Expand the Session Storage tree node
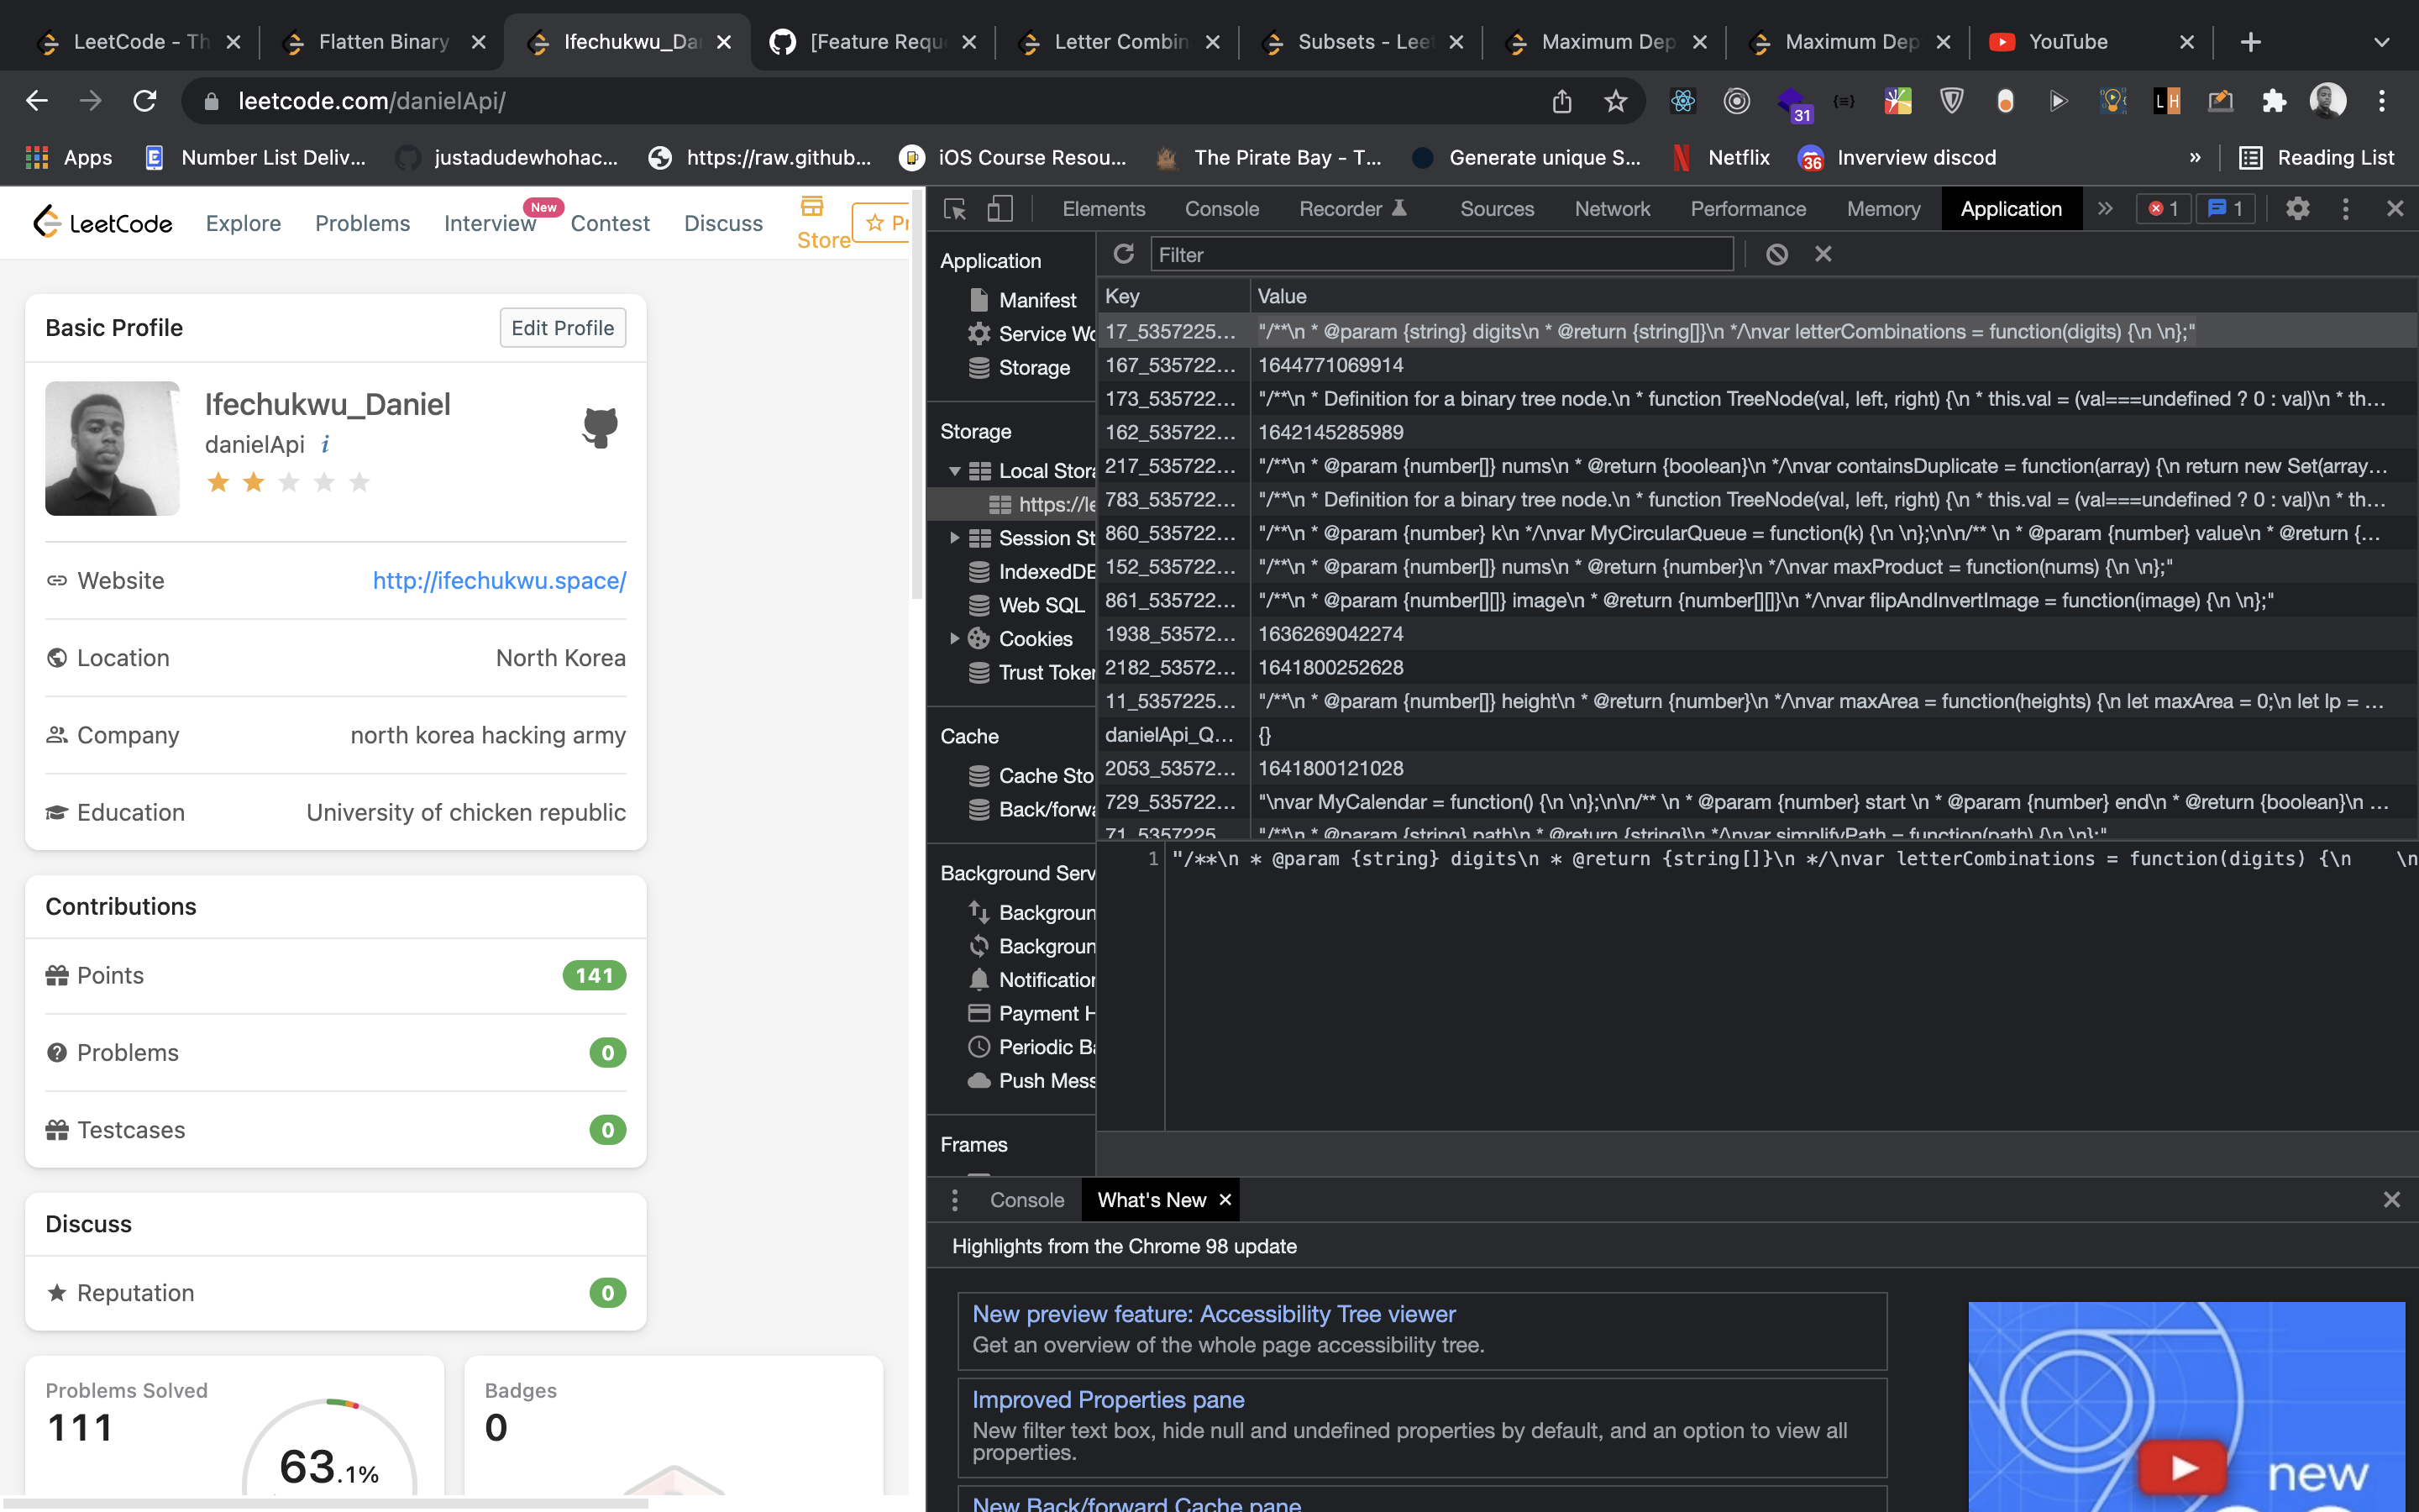2419x1512 pixels. tap(955, 538)
